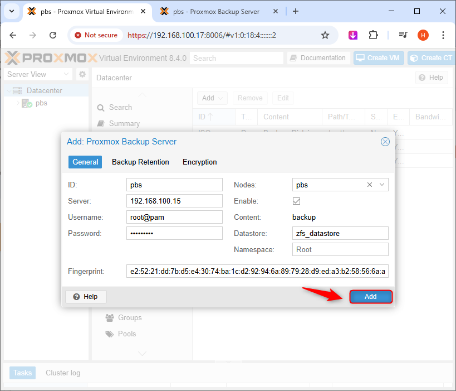Click the Add button in dialog

click(371, 297)
